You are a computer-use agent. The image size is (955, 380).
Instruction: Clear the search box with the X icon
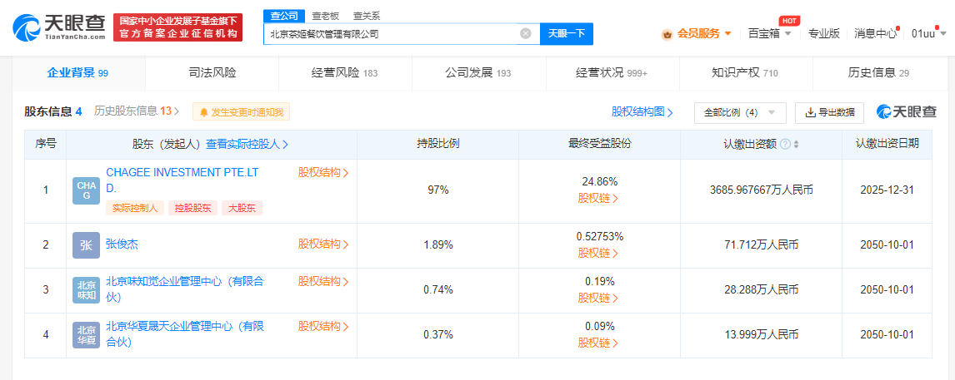coord(526,33)
